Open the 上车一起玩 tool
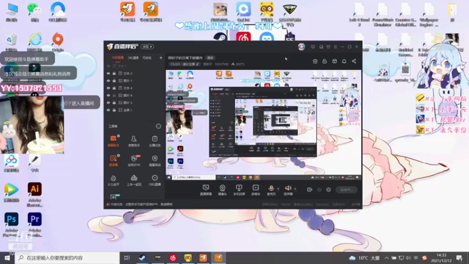 134,180
